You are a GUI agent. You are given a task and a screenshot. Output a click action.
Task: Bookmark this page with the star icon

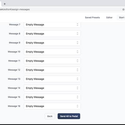(x=123, y=9)
